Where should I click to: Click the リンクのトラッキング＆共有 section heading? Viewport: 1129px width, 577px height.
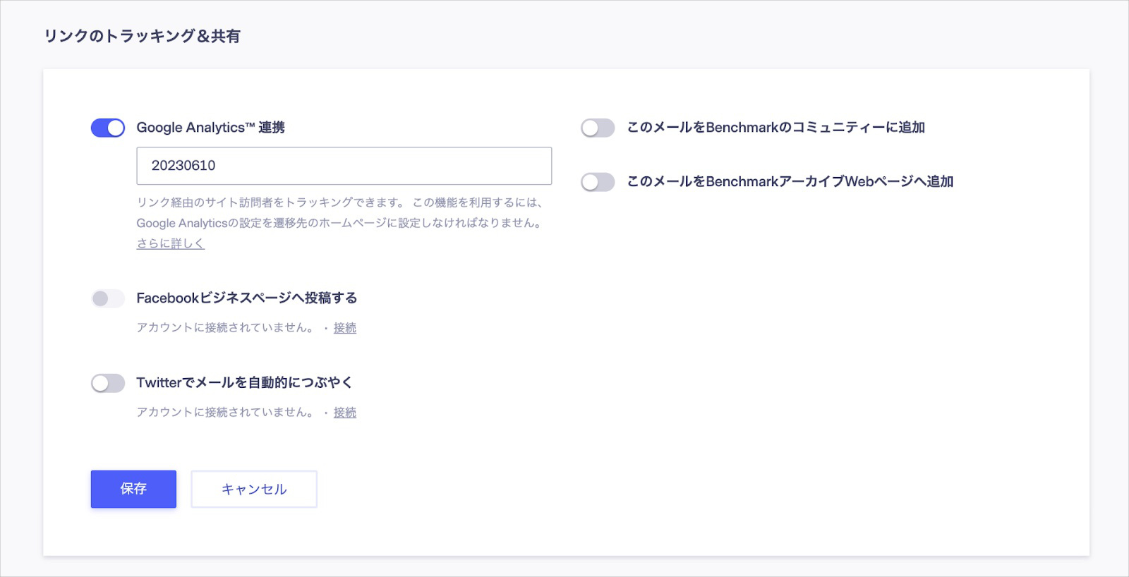point(142,36)
